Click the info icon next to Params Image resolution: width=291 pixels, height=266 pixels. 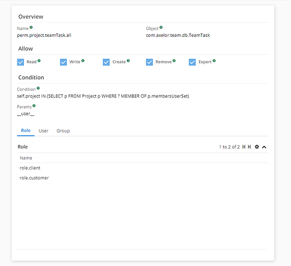(34, 105)
